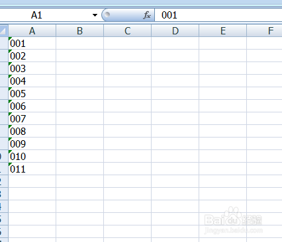Select column B header
The width and height of the screenshot is (282, 242).
pos(79,30)
